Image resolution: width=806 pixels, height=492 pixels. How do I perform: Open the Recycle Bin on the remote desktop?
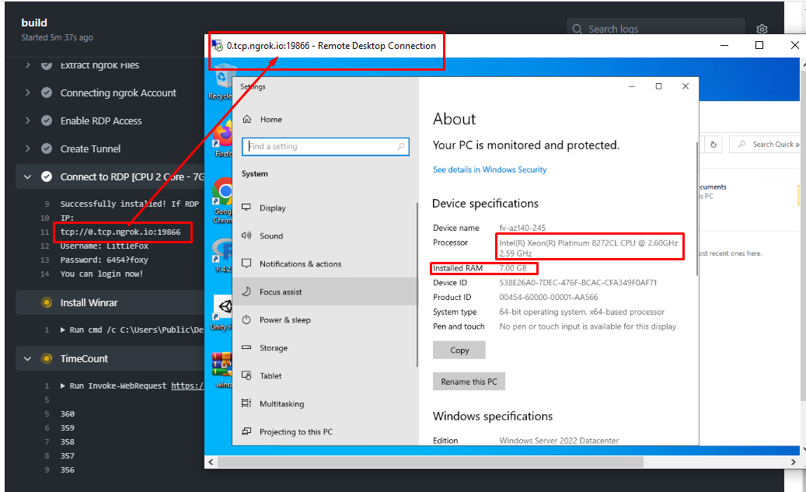point(221,82)
